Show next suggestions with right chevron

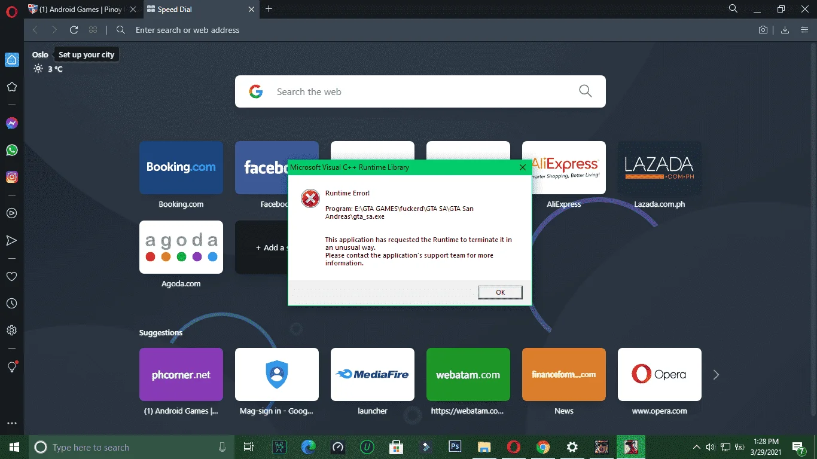point(716,375)
